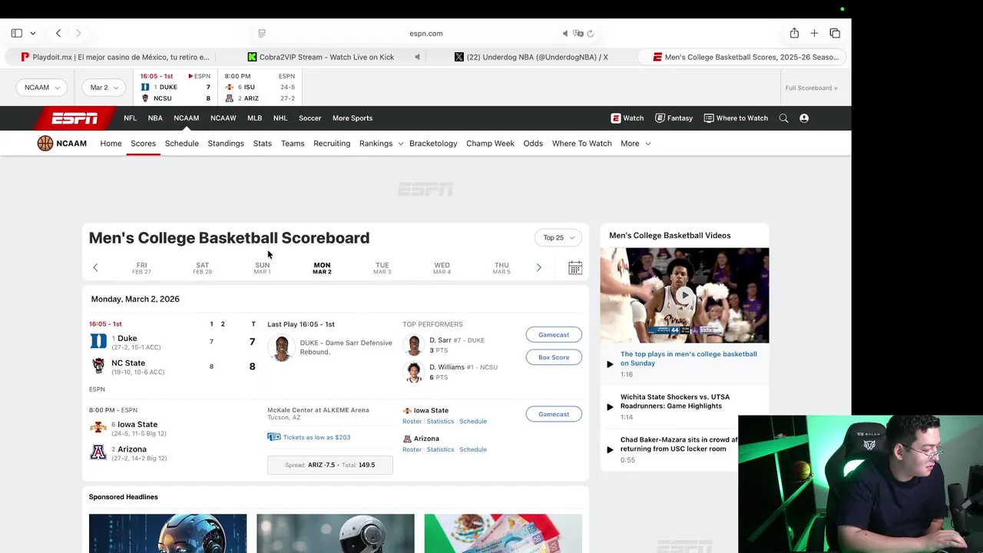The width and height of the screenshot is (983, 553).
Task: Click Arizona team logo in scoreboard
Action: (98, 452)
